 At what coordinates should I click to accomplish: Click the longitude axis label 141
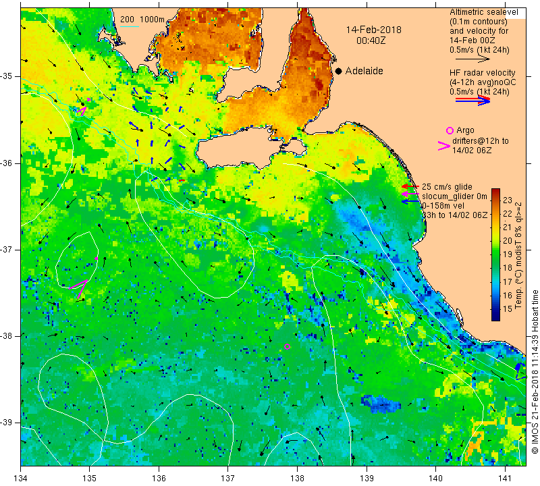[505, 479]
